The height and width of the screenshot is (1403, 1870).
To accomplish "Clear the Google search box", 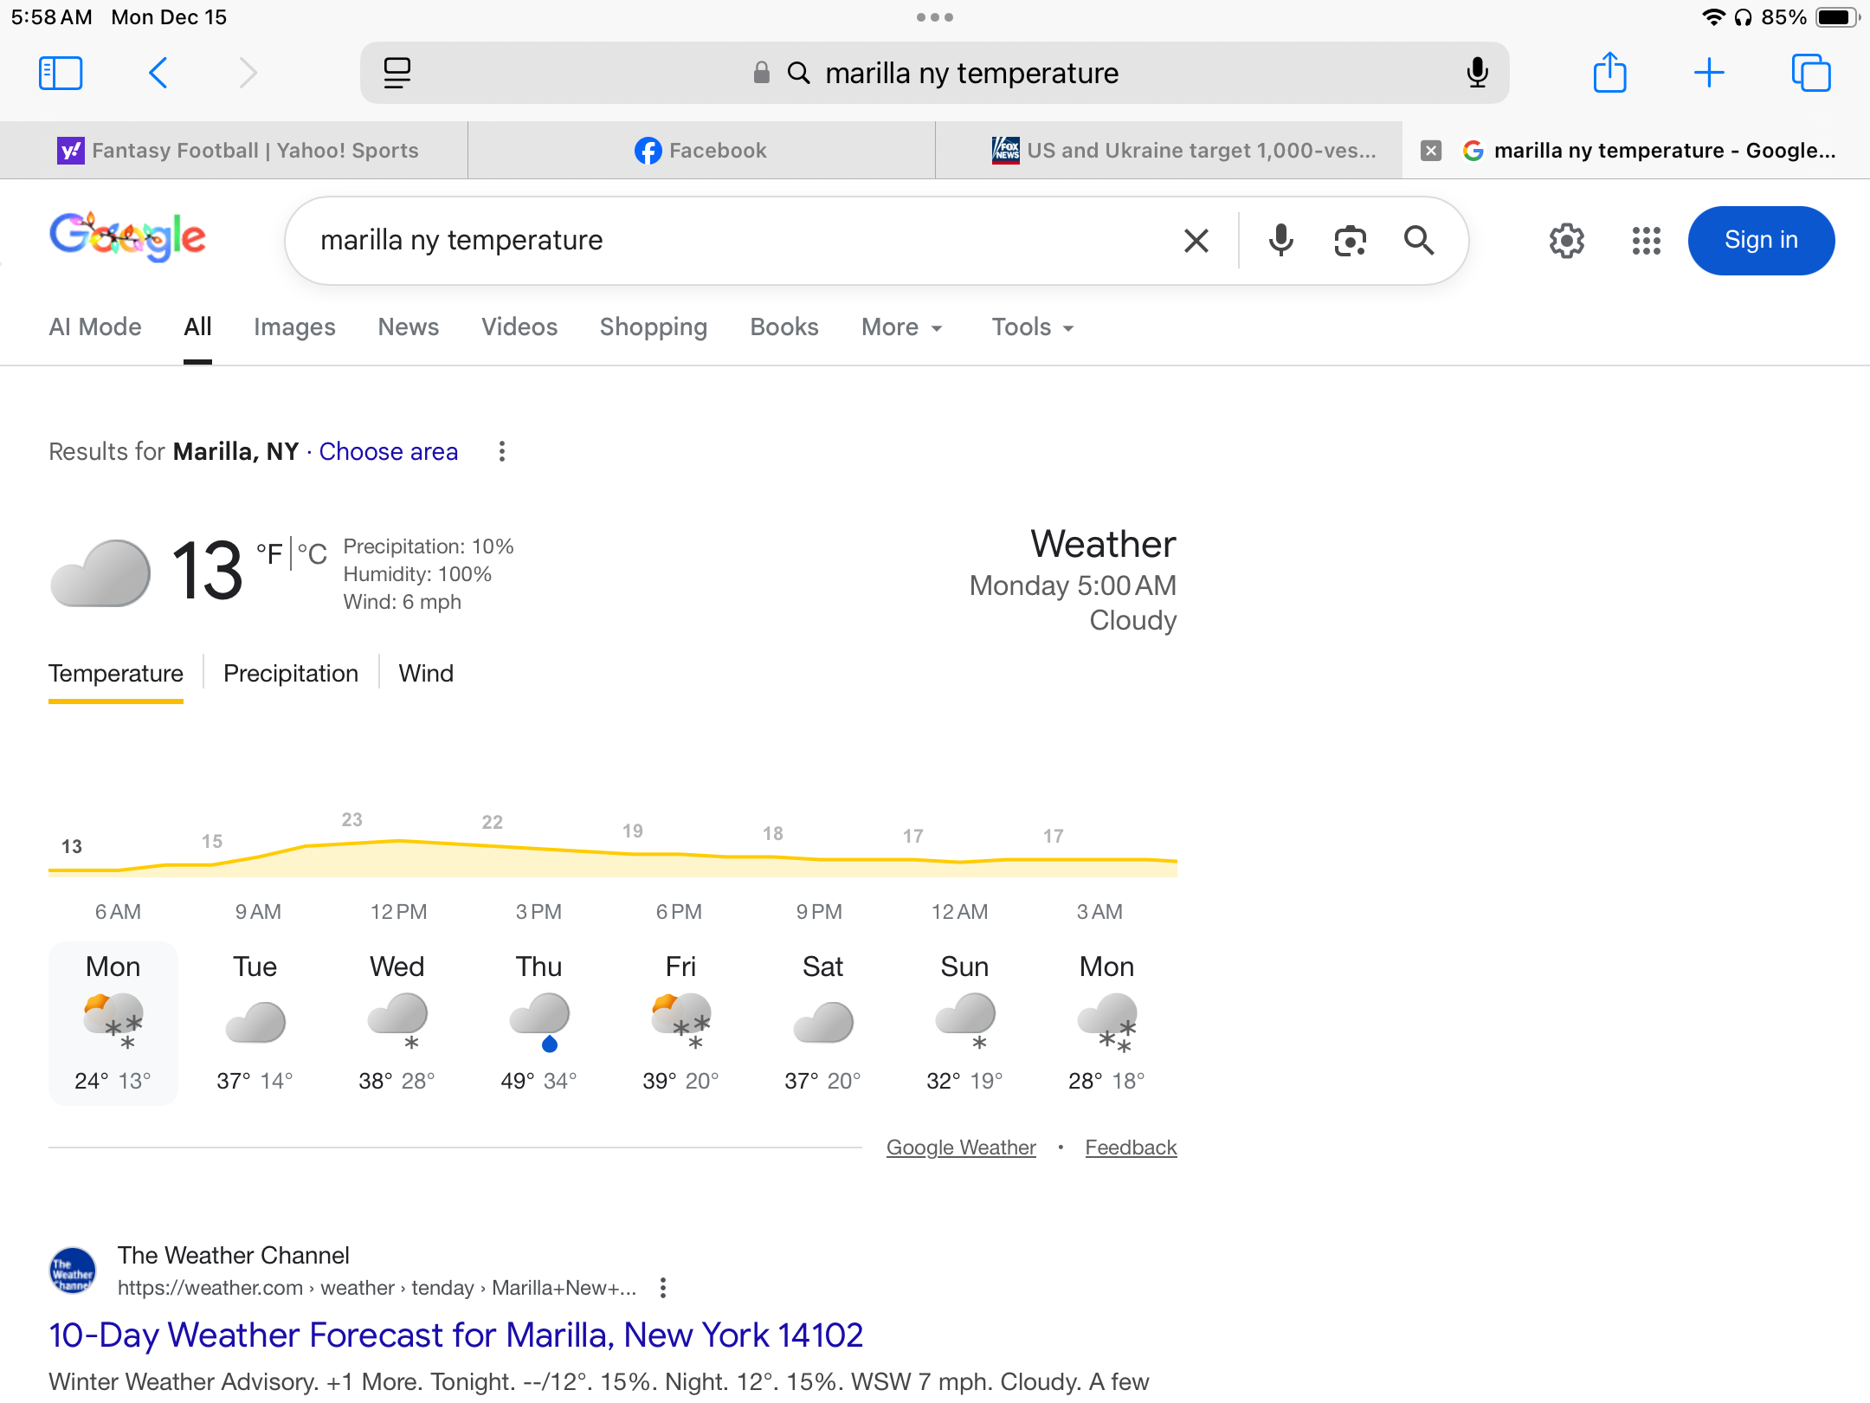I will [1196, 240].
